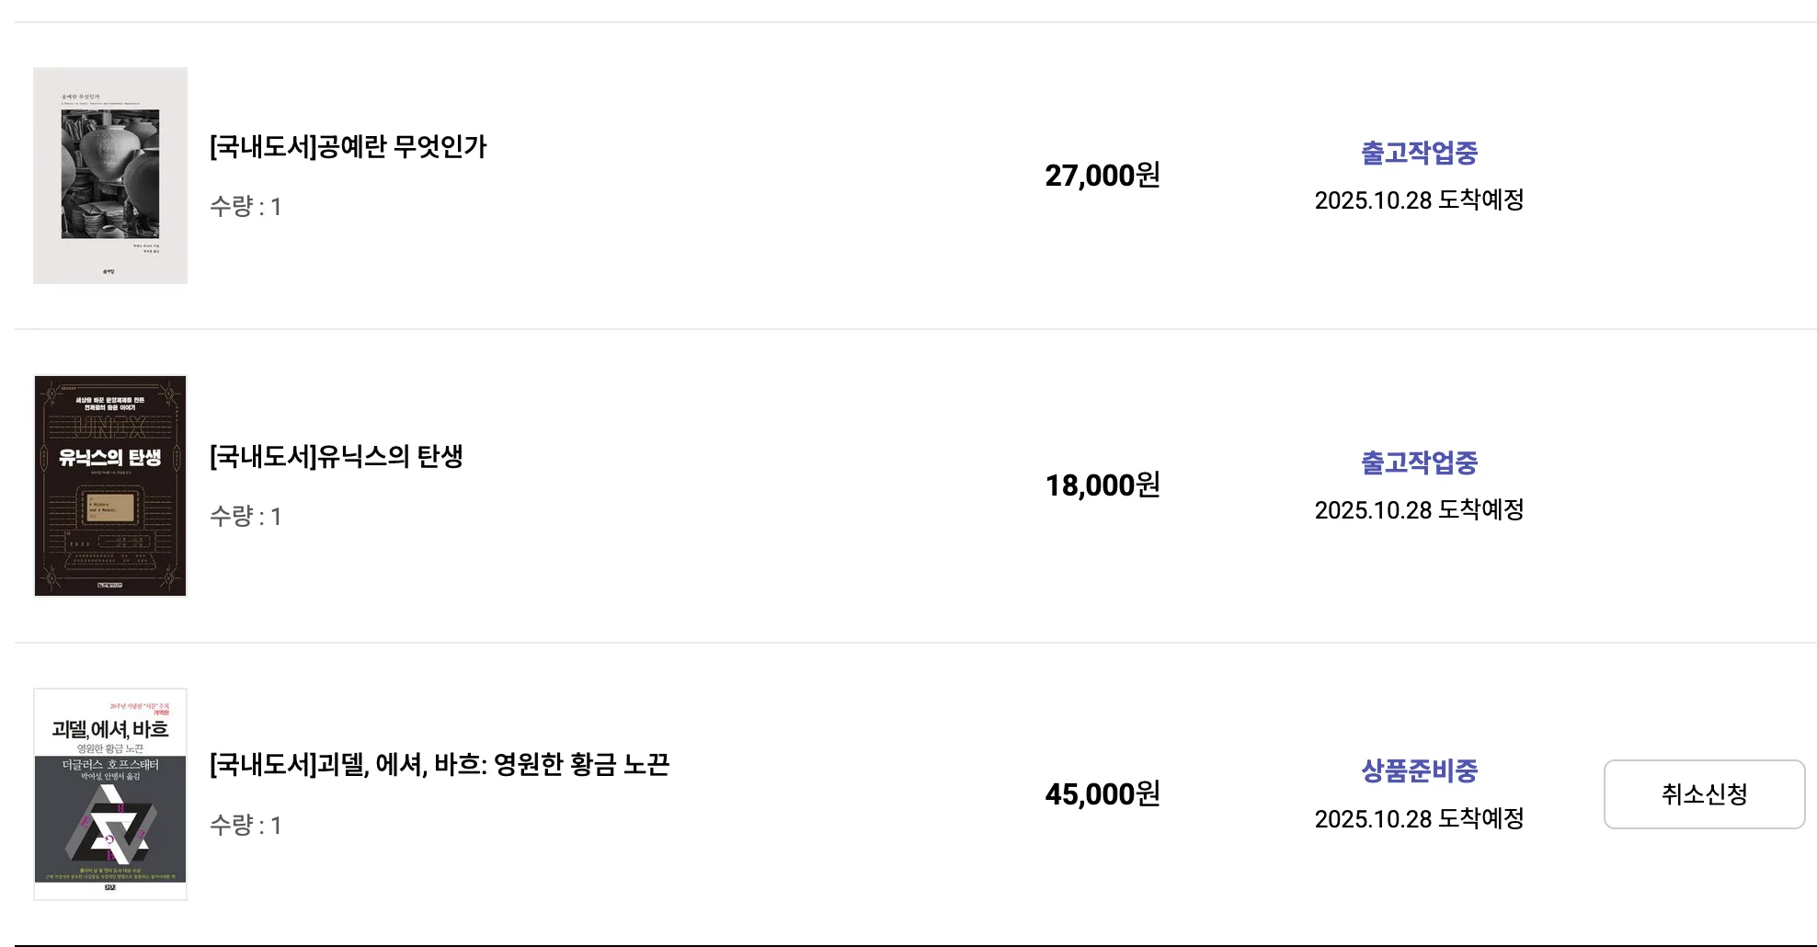Image resolution: width=1817 pixels, height=947 pixels.
Task: Click the 27,000원 price
Action: click(1102, 175)
